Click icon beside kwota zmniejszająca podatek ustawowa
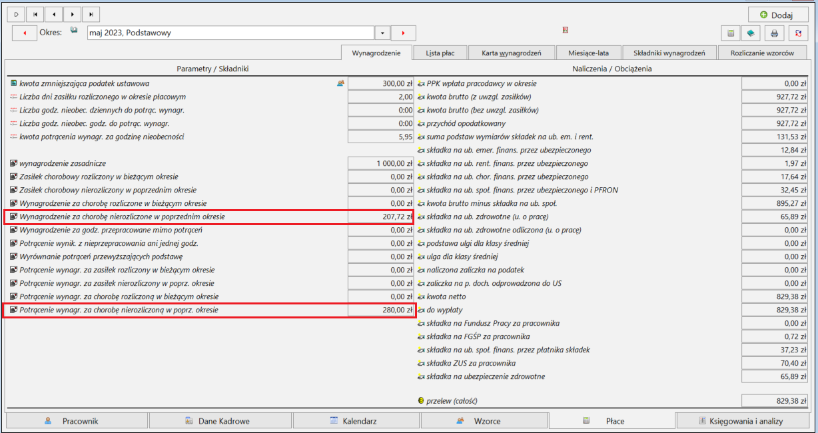This screenshot has width=818, height=433. [x=14, y=83]
